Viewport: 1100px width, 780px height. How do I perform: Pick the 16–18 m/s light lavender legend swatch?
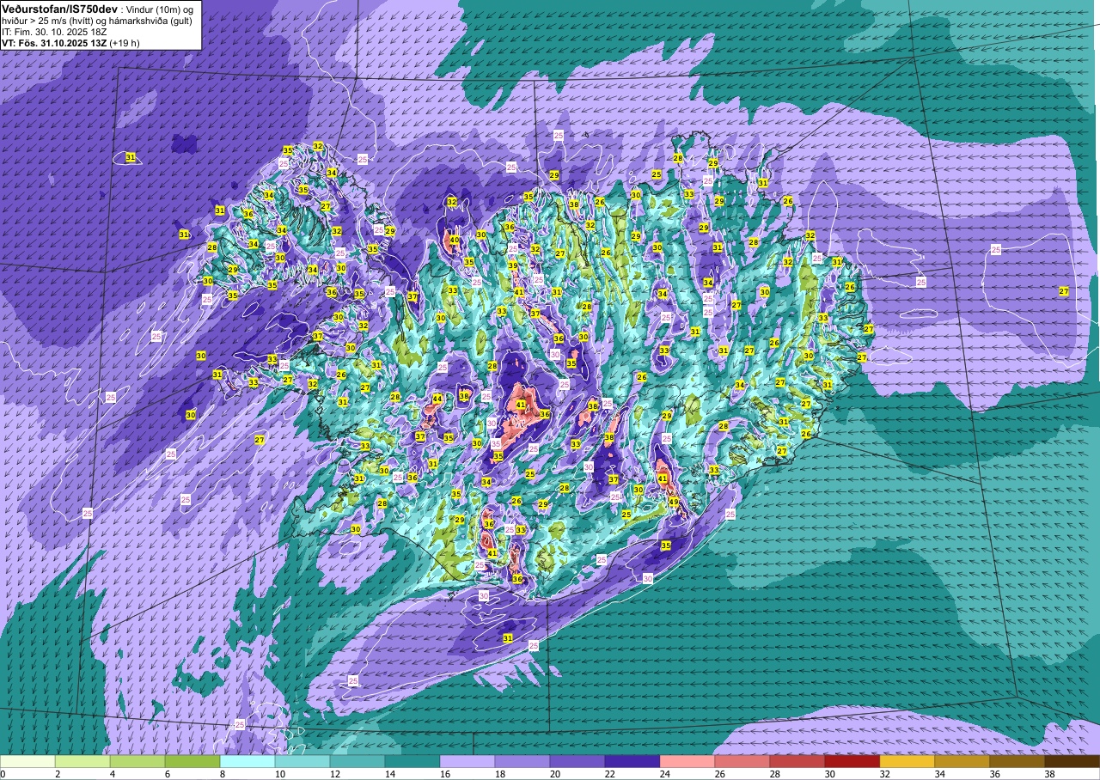pos(467,761)
